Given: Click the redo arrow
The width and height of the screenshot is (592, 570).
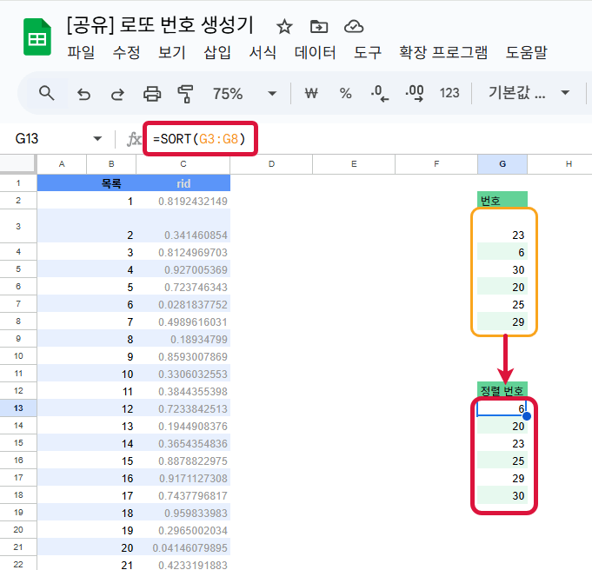Looking at the screenshot, I should [x=117, y=93].
